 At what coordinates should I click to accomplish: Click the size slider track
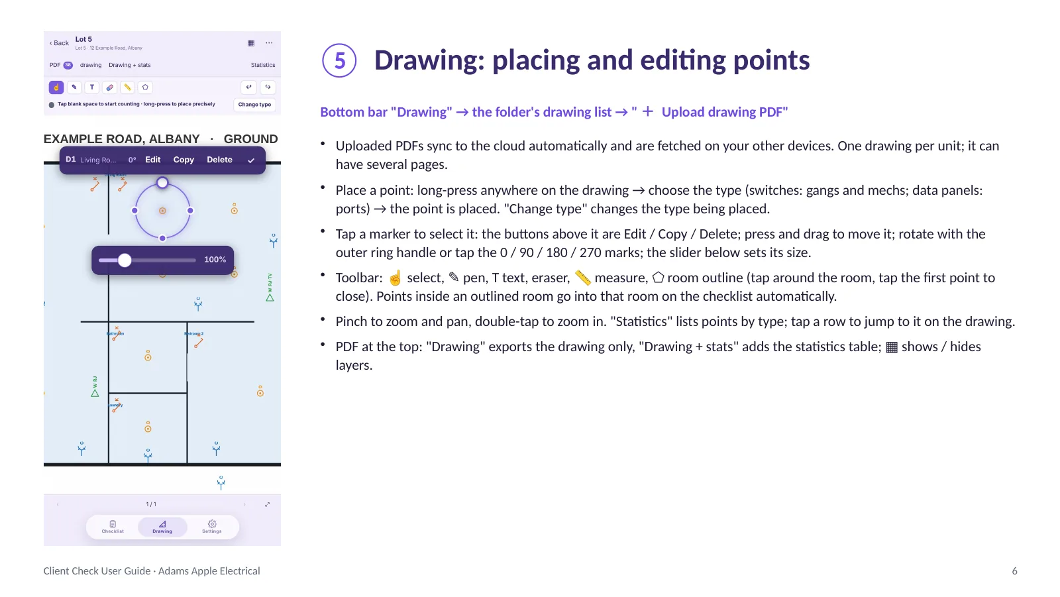click(x=147, y=260)
